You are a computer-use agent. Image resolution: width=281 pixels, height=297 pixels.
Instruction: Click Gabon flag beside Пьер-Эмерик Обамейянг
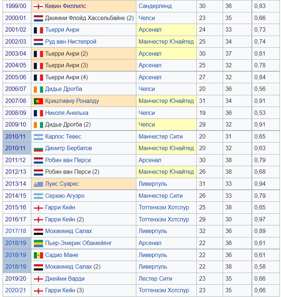click(x=38, y=244)
